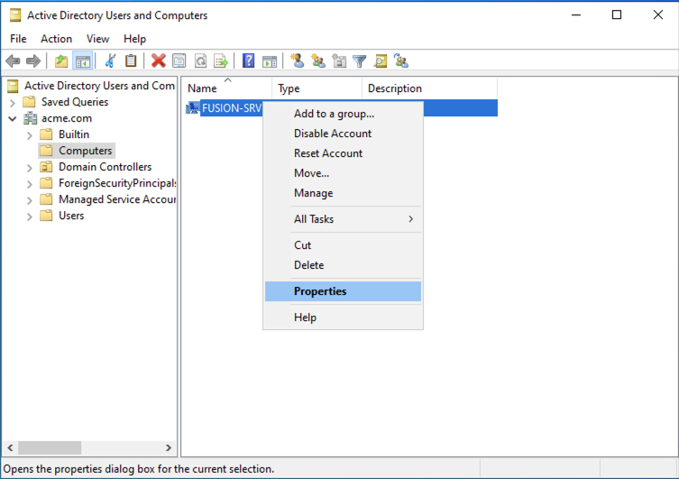
Task: Choose Cut in context menu
Action: 343,245
